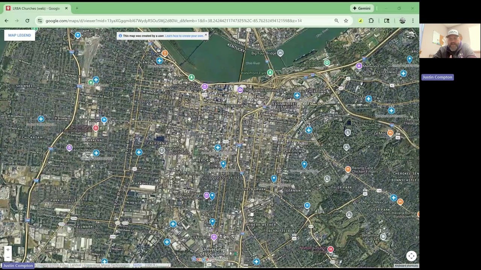Select the Waterfront Park green marker
This screenshot has height=270, width=481.
(x=270, y=72)
